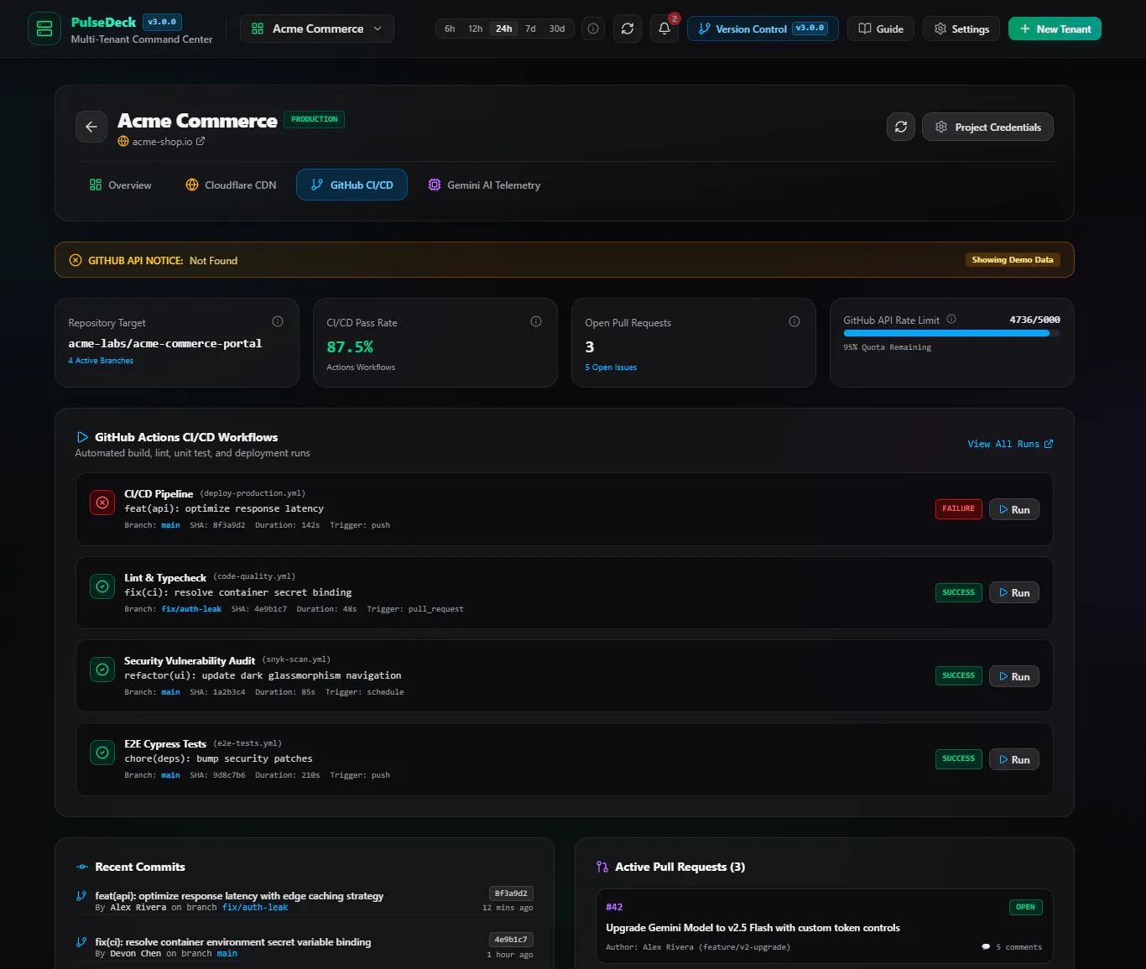Open the feat(api) edge caching commit
The height and width of the screenshot is (969, 1146).
coord(239,896)
